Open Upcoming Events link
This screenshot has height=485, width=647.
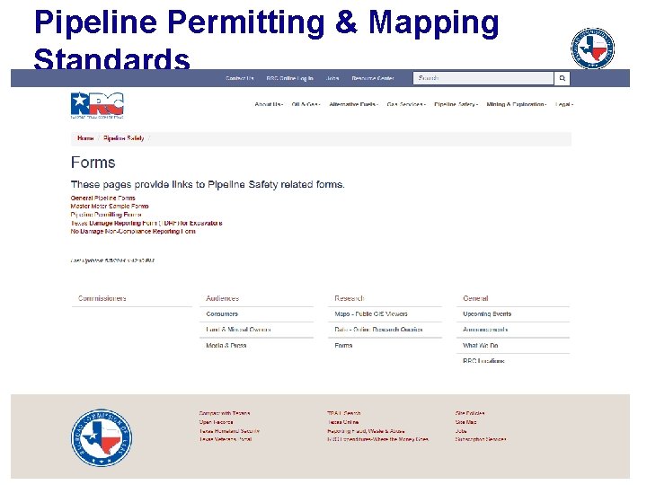[x=487, y=313]
